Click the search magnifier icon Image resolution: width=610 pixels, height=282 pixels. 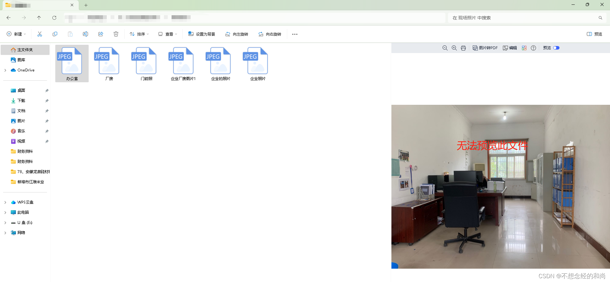(x=600, y=18)
